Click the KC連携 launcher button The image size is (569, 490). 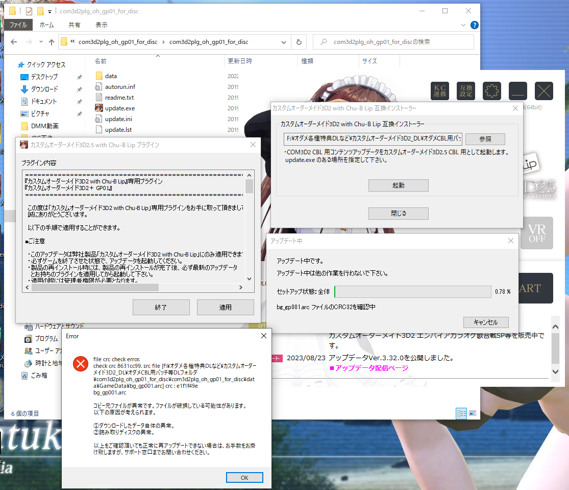coord(440,91)
